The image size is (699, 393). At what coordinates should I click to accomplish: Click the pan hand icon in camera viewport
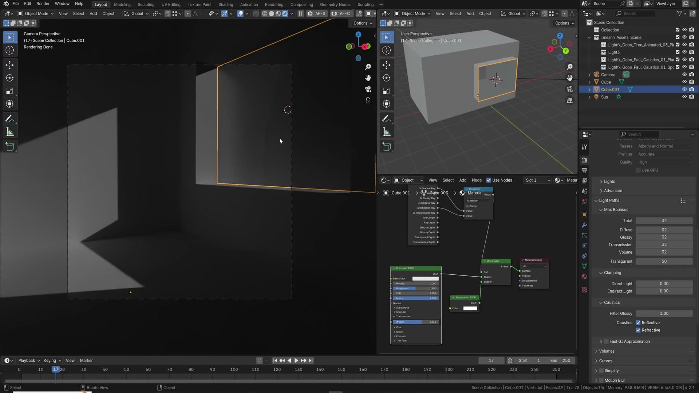(x=368, y=78)
